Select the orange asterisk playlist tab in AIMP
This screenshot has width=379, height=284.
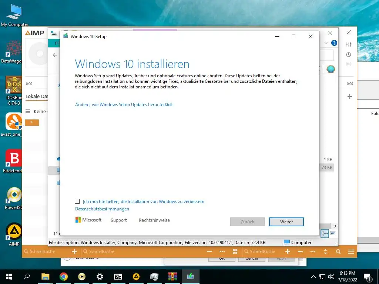pos(32,123)
